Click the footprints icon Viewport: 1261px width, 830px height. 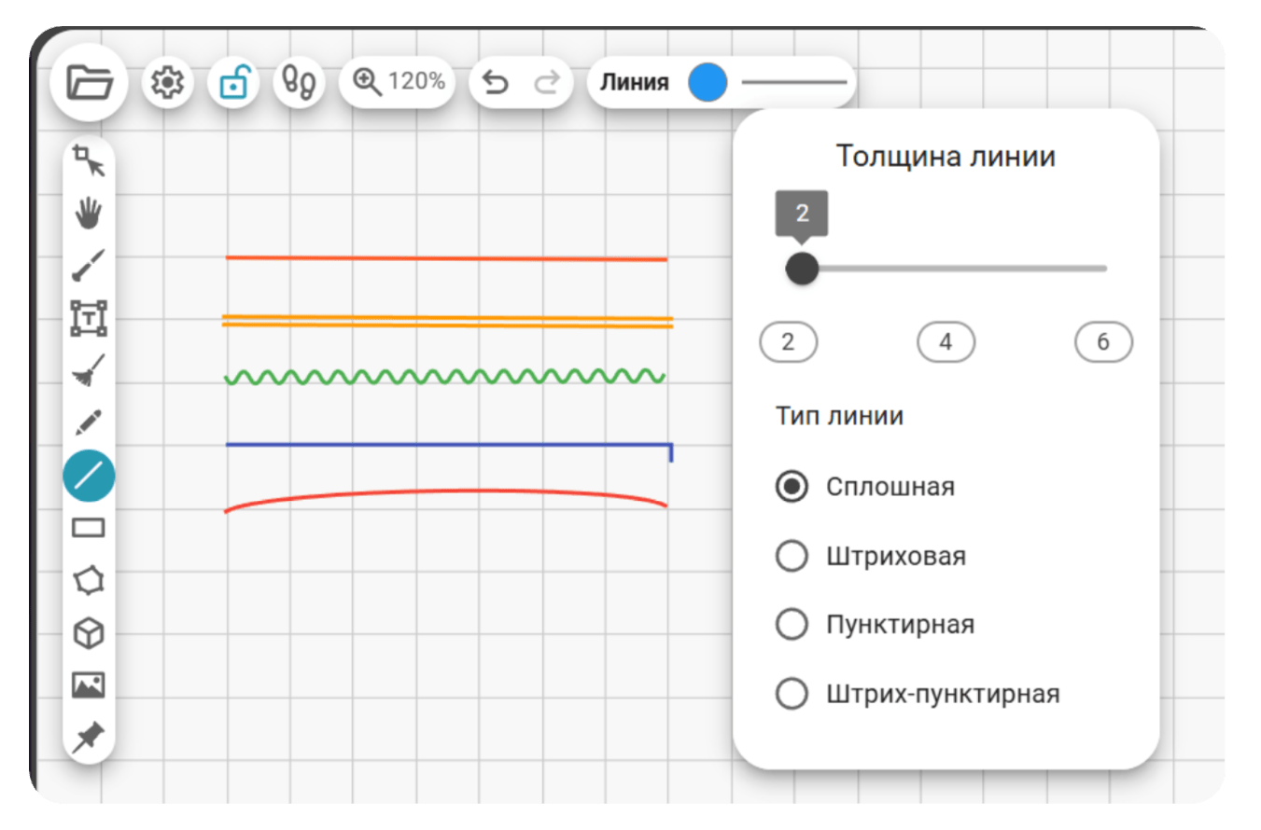pyautogui.click(x=299, y=83)
